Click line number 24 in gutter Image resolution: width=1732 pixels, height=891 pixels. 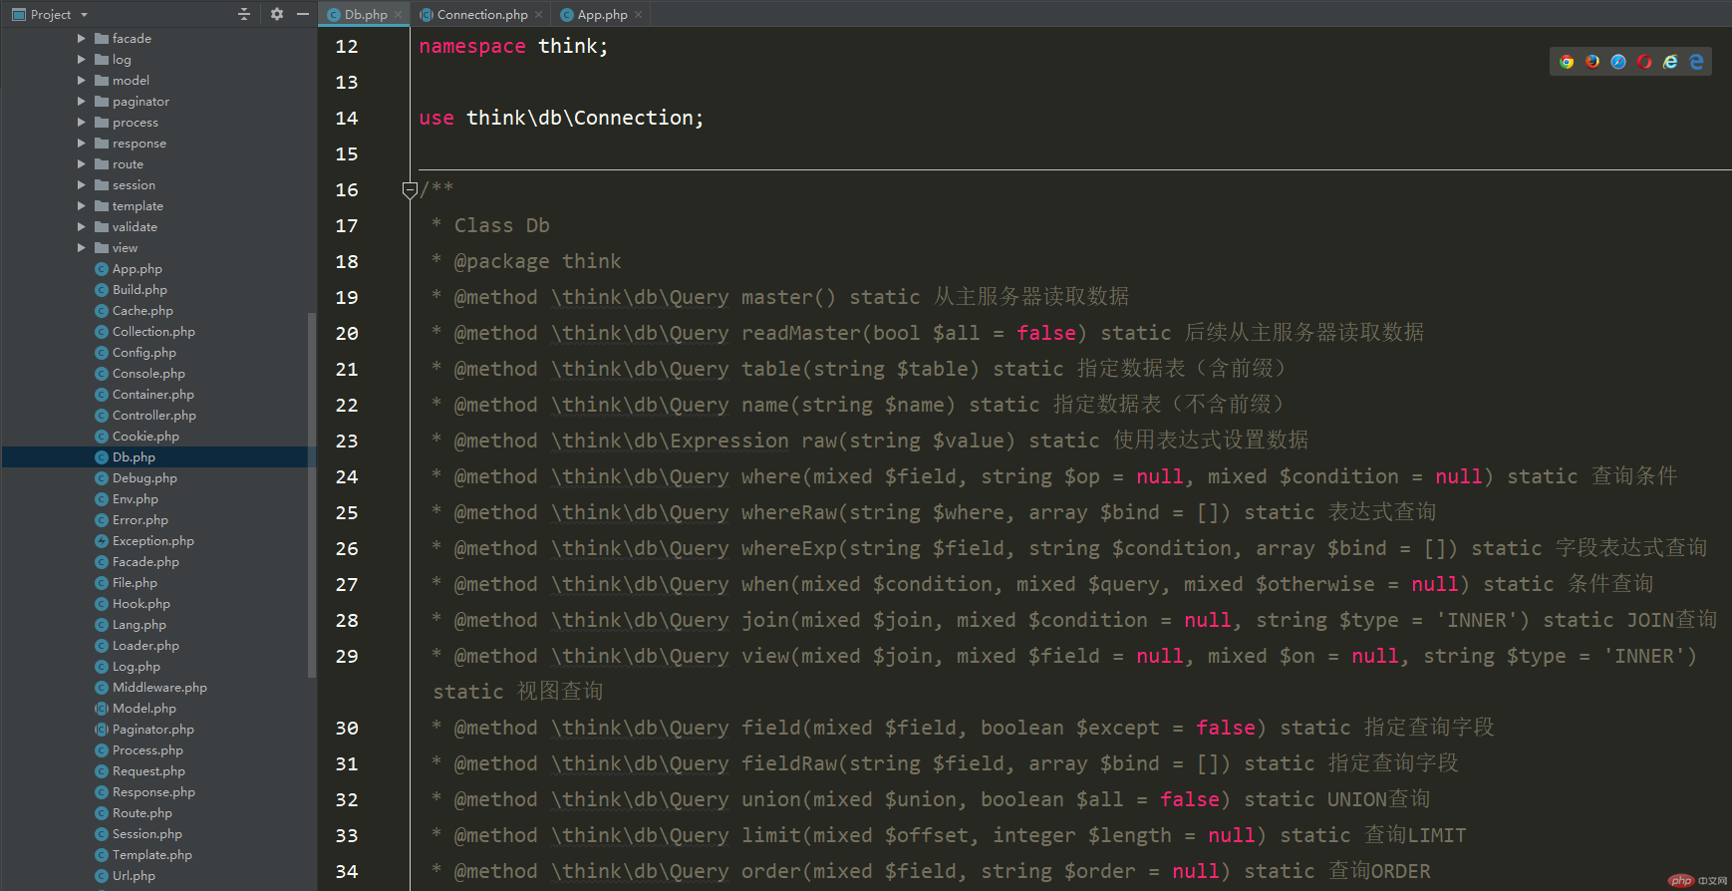click(346, 477)
